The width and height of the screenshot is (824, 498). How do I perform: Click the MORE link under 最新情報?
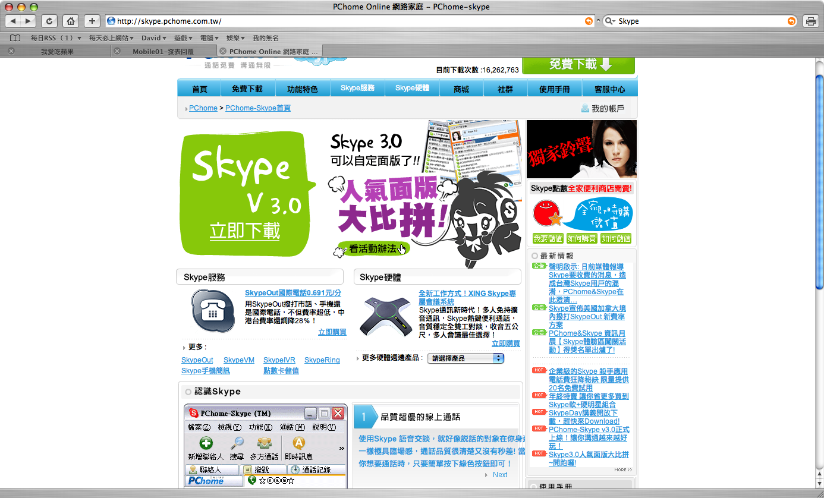(x=623, y=470)
